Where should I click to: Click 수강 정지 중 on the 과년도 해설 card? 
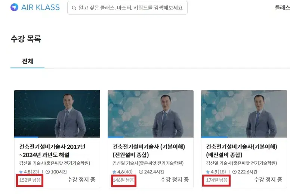coord(81,179)
